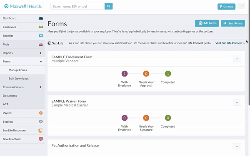Click the Add Forms button
This screenshot has height=156, width=250.
(x=207, y=23)
